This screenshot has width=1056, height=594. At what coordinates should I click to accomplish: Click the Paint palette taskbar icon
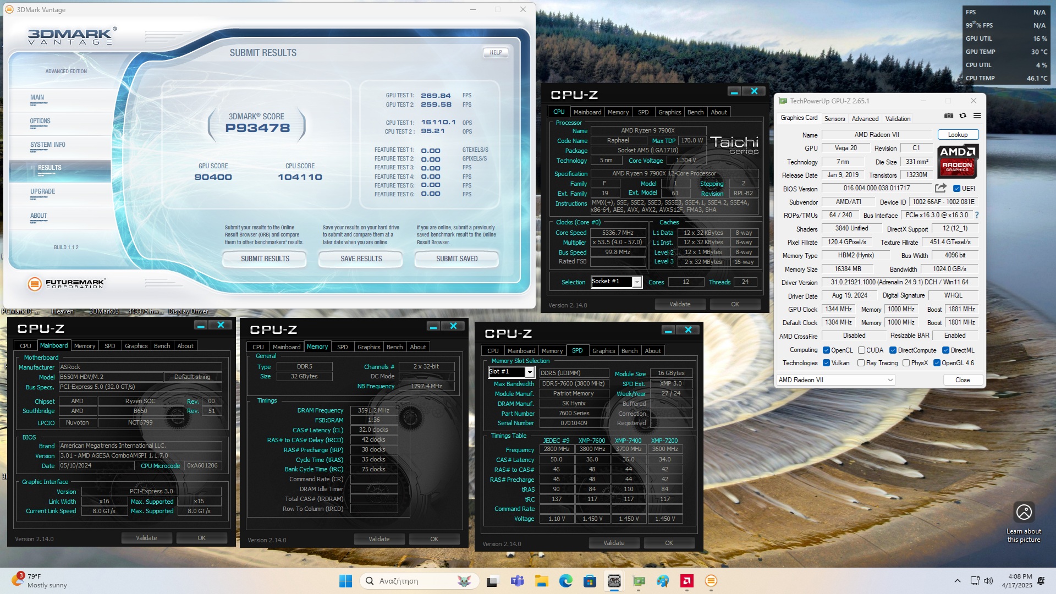pyautogui.click(x=662, y=581)
